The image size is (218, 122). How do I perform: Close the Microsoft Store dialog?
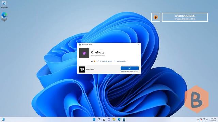(x=138, y=44)
